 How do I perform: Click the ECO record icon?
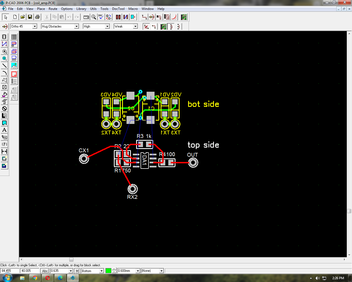109,17
